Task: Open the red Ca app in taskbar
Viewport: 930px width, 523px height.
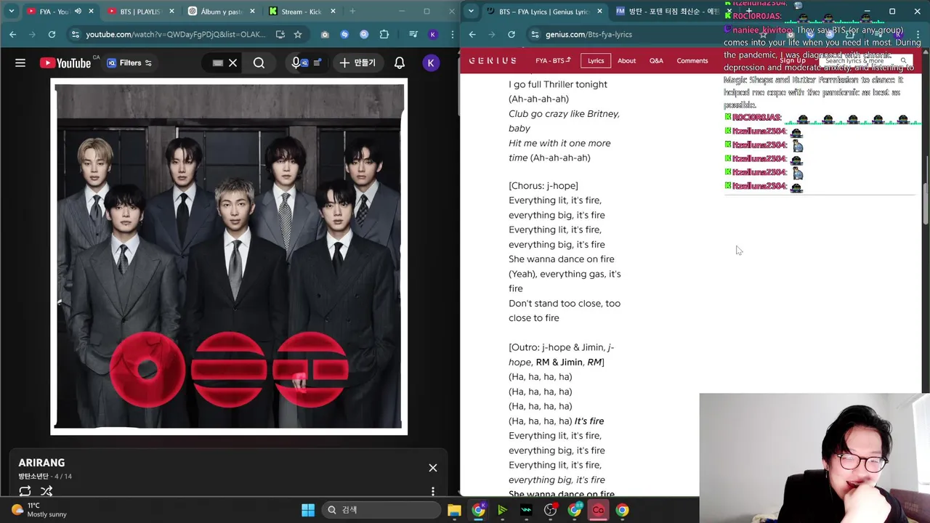Action: [x=598, y=510]
